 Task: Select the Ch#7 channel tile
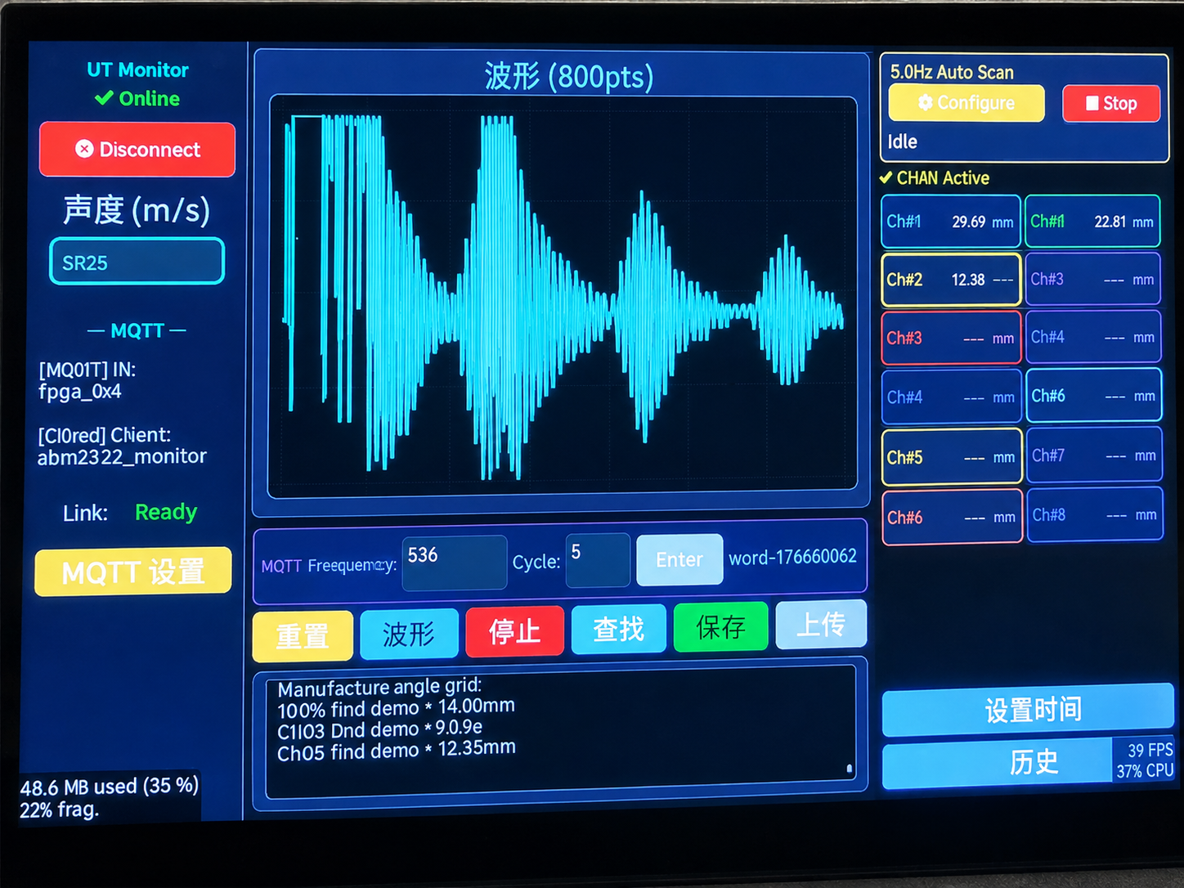pyautogui.click(x=1094, y=455)
